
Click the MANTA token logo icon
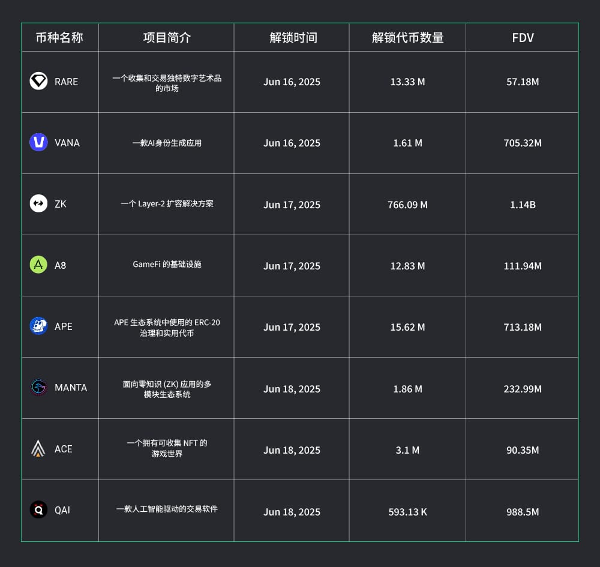[38, 387]
